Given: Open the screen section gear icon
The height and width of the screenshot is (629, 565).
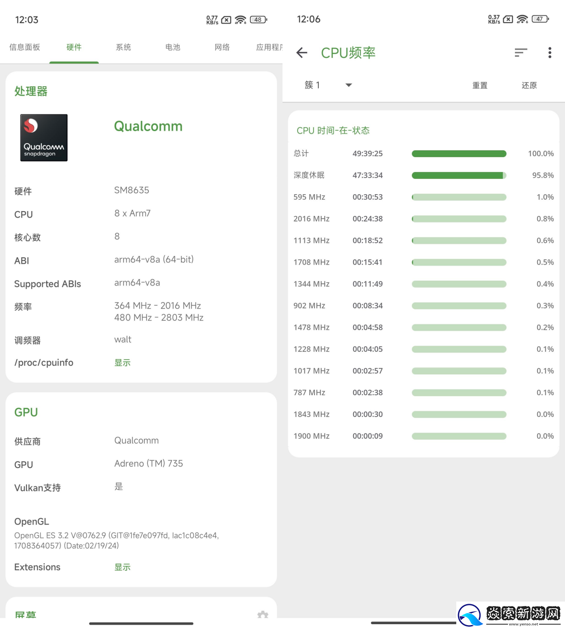Looking at the screenshot, I should pos(263,614).
